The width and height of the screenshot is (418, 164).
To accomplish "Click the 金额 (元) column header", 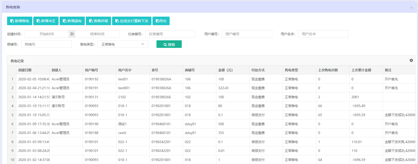I will pyautogui.click(x=225, y=70).
